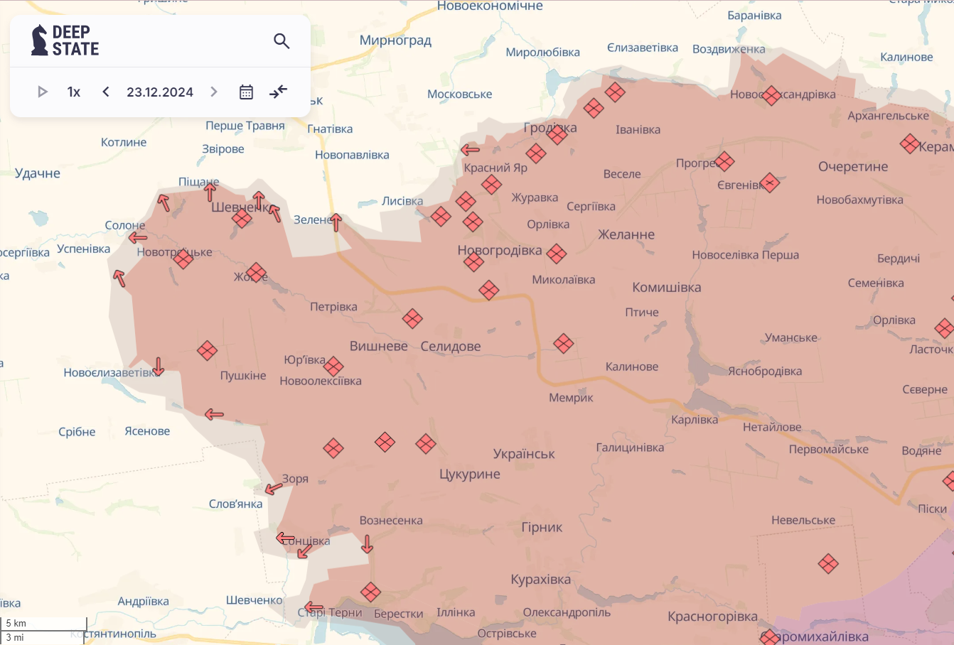This screenshot has height=645, width=954.
Task: Click attack arrow next to Зелене
Action: (336, 222)
